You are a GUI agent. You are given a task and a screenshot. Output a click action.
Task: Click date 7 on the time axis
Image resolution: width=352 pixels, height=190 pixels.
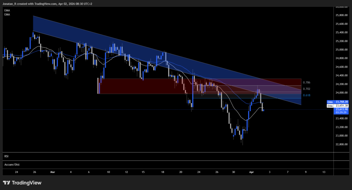coord(288,172)
